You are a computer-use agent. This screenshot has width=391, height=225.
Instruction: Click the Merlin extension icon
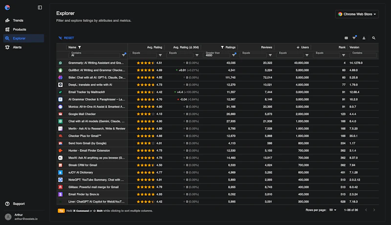(60, 129)
